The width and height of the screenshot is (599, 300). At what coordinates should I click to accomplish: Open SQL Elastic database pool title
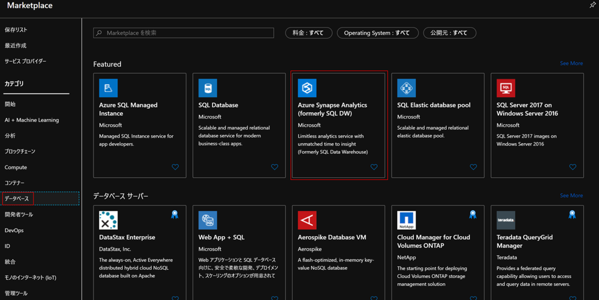[x=434, y=105]
